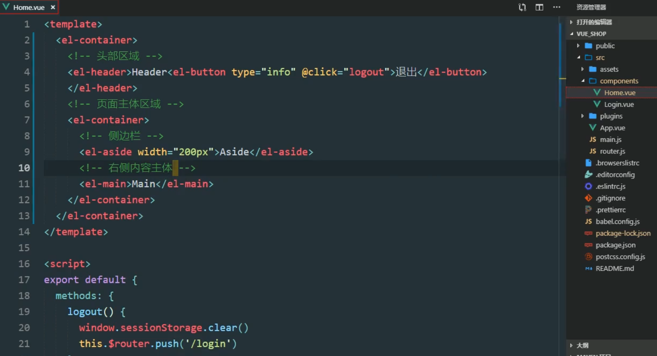Click the assets folder icon
Image resolution: width=657 pixels, height=356 pixels.
click(593, 69)
